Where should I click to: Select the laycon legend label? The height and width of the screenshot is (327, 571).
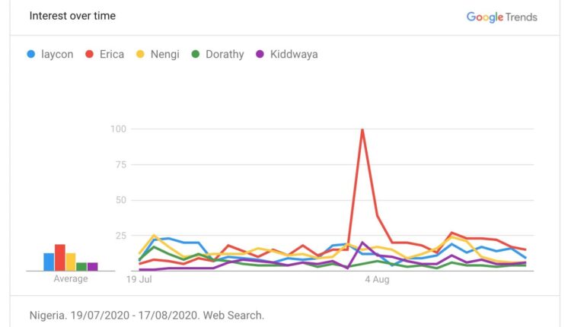click(57, 54)
